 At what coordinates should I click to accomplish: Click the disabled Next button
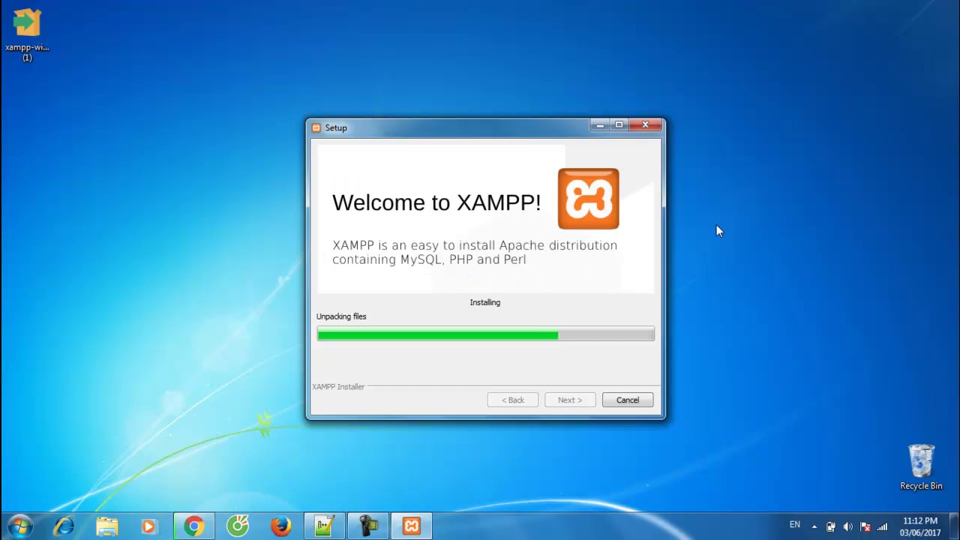tap(570, 400)
